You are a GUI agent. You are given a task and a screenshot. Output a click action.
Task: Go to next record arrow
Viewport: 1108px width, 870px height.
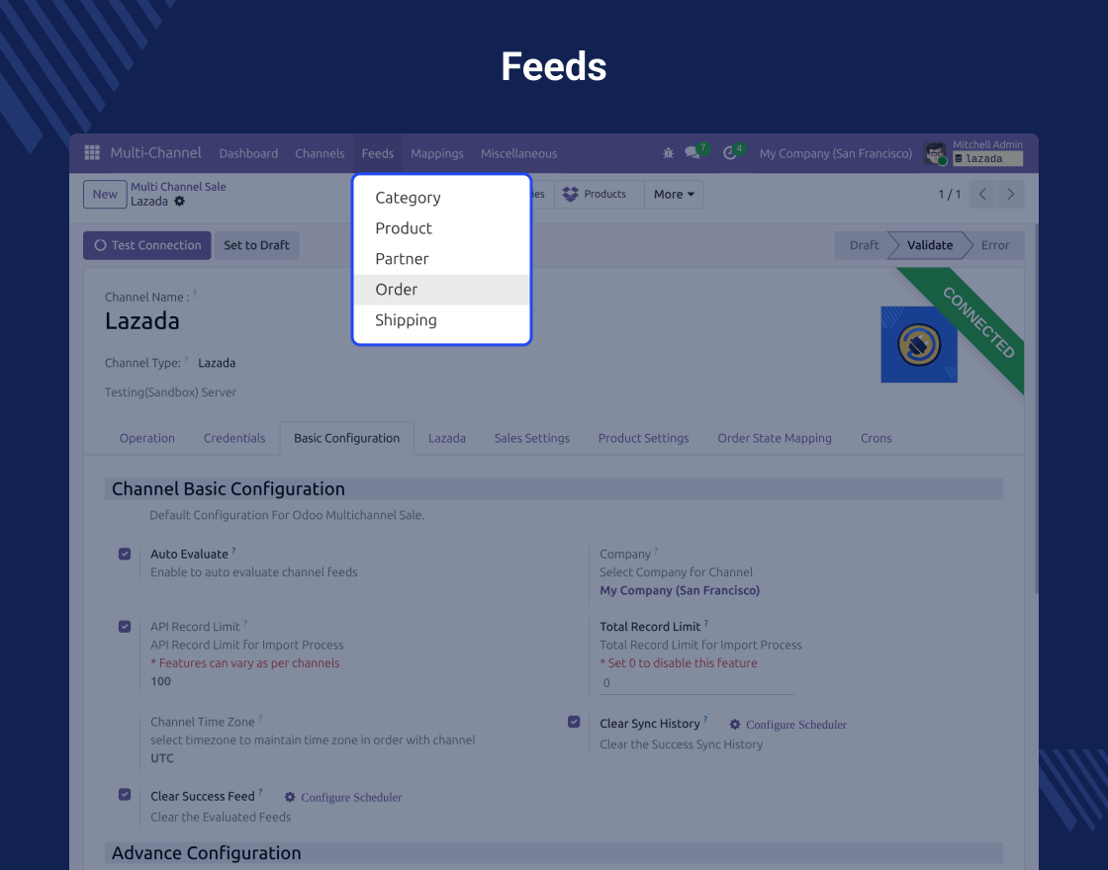(1010, 194)
